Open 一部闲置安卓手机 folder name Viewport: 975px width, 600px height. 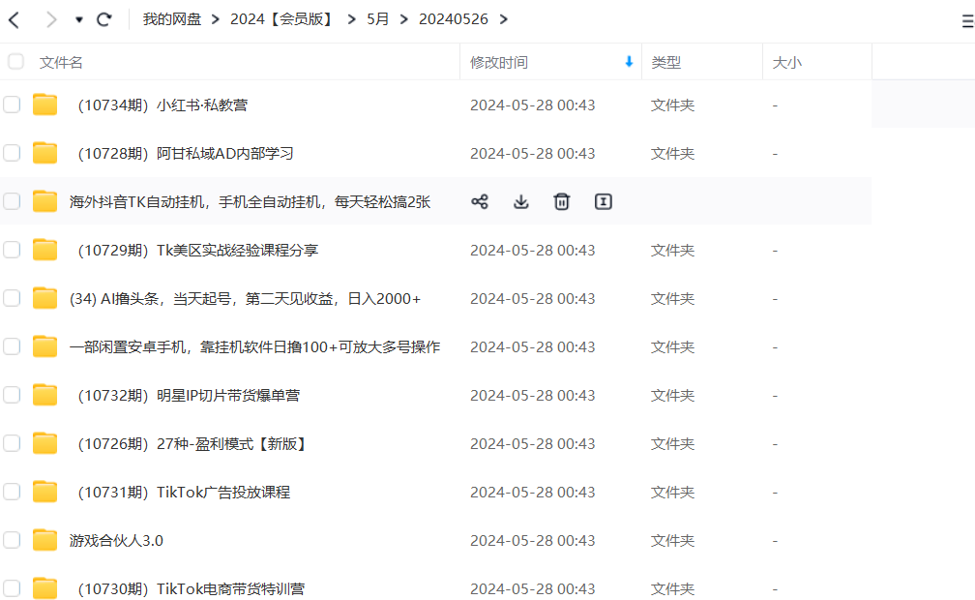point(255,347)
